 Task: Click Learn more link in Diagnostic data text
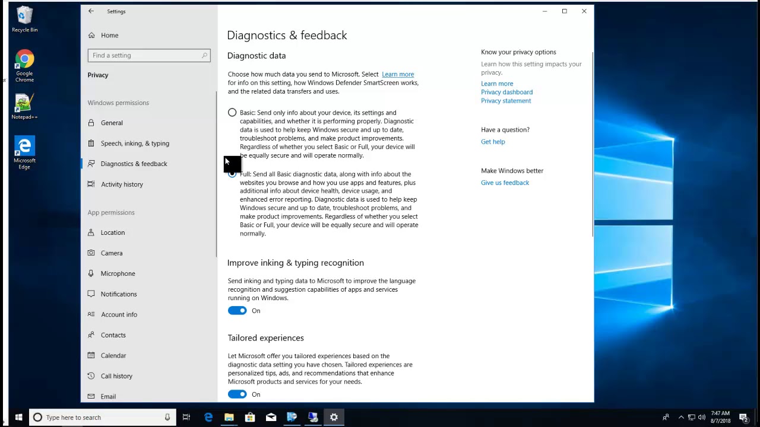click(398, 74)
